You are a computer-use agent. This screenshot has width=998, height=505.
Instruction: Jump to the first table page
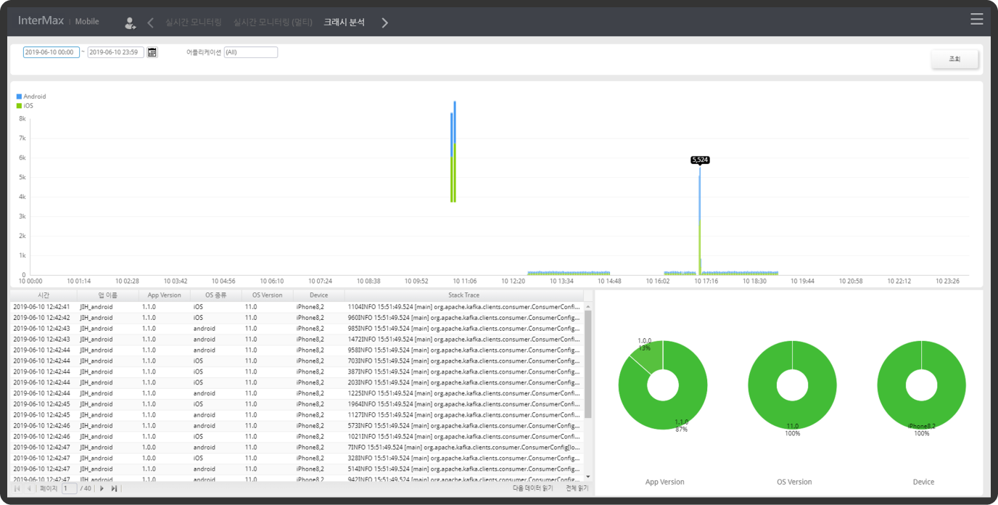click(17, 489)
